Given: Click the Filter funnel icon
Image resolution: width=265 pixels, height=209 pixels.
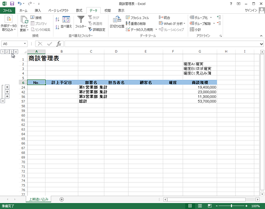Looking at the screenshot, I should pyautogui.click(x=81, y=20).
